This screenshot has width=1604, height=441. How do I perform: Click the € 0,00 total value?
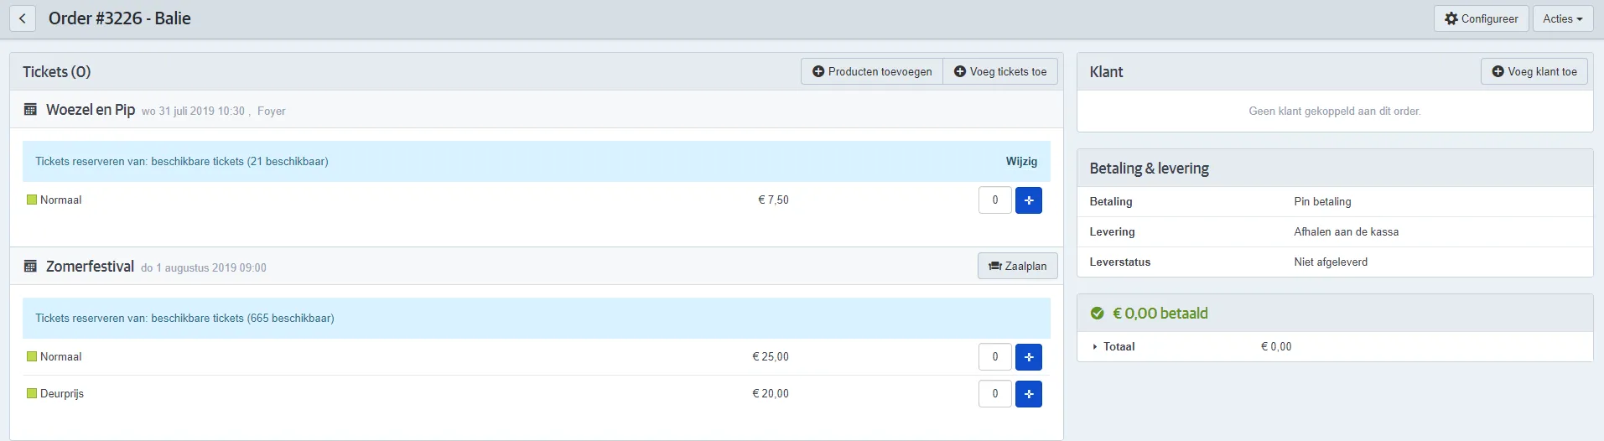pyautogui.click(x=1276, y=346)
